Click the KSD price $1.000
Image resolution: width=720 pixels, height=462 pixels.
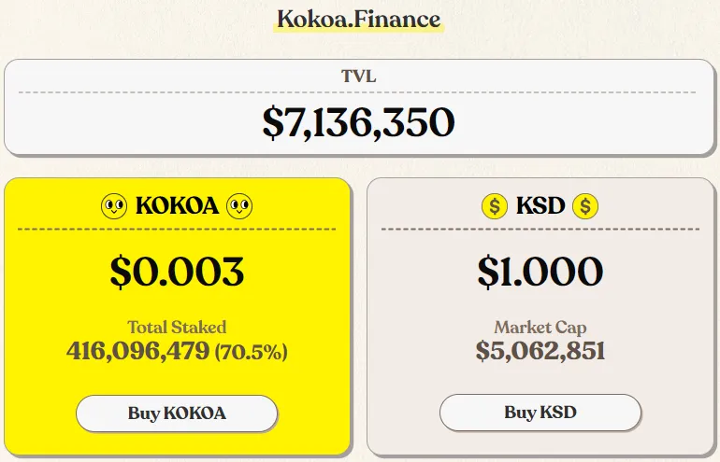pos(540,271)
